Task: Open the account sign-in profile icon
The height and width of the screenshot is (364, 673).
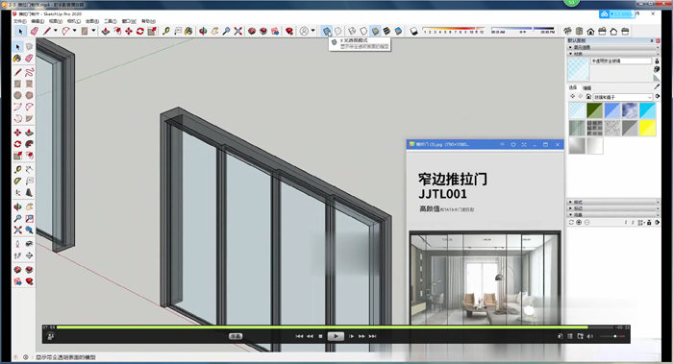Action: coord(304,32)
